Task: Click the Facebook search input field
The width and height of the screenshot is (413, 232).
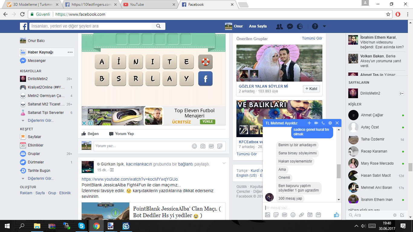Action: tap(90, 26)
